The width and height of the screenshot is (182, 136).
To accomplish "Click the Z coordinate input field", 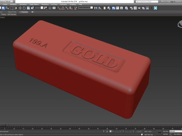I will tap(138, 131).
